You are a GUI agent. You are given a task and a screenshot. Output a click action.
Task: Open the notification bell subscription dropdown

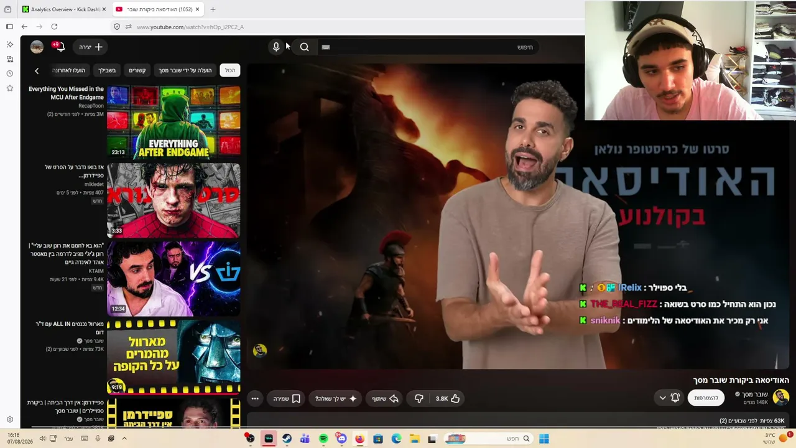coord(669,398)
